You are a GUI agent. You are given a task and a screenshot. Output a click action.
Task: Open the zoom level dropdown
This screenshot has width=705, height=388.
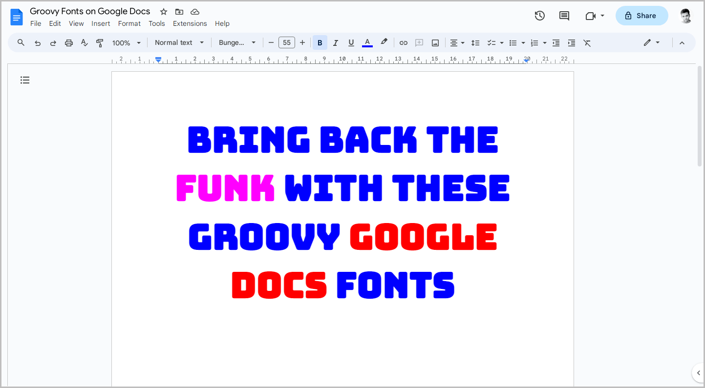click(126, 42)
